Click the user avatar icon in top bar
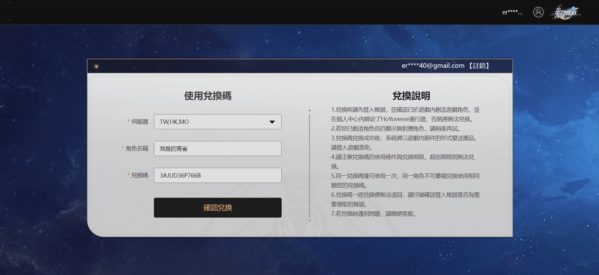The image size is (599, 275). click(538, 12)
